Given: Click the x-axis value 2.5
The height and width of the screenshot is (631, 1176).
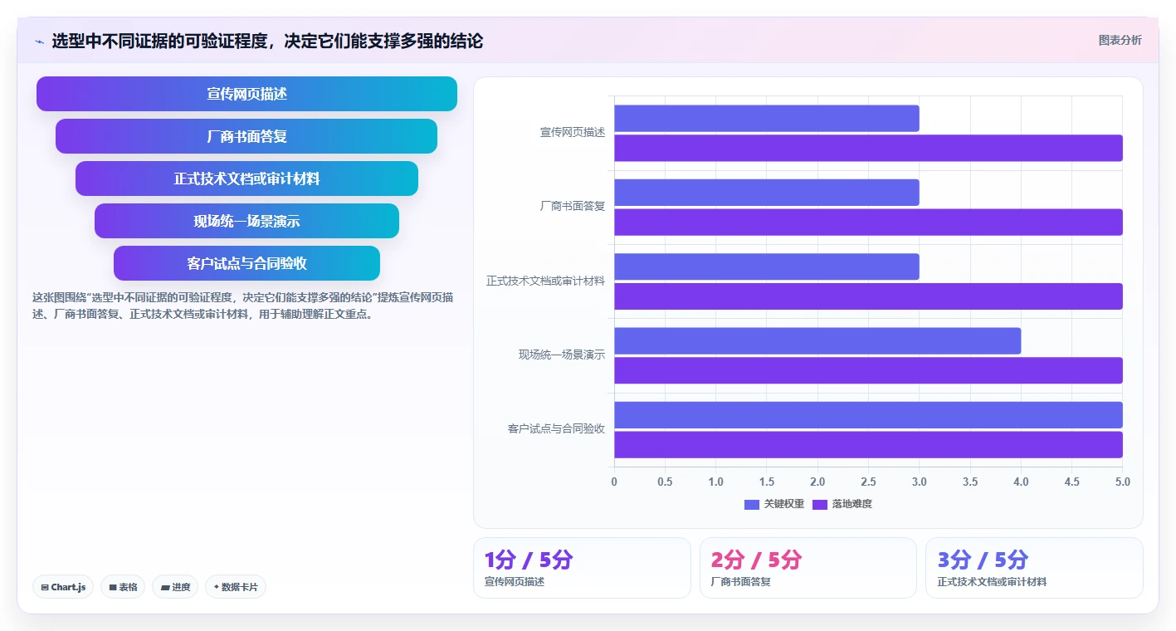Looking at the screenshot, I should coord(868,482).
